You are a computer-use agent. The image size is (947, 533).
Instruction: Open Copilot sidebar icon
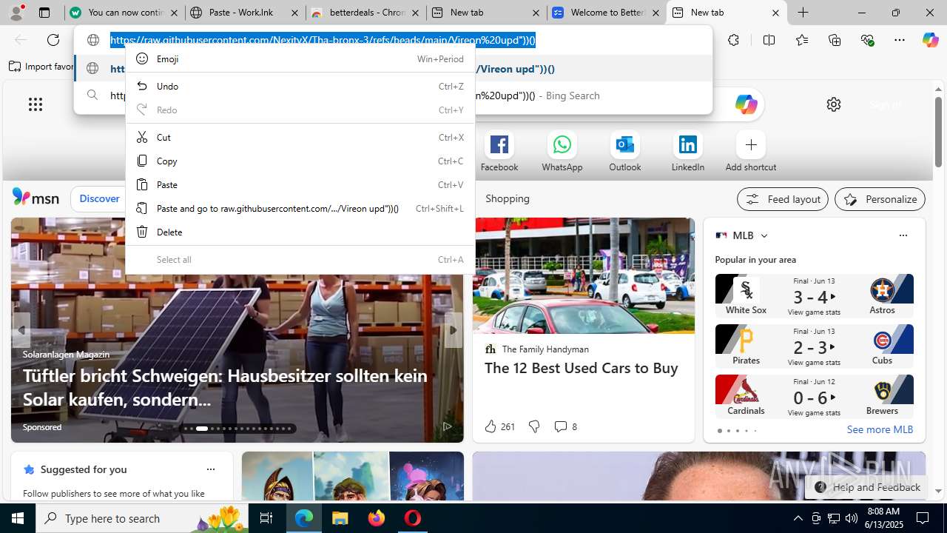930,40
